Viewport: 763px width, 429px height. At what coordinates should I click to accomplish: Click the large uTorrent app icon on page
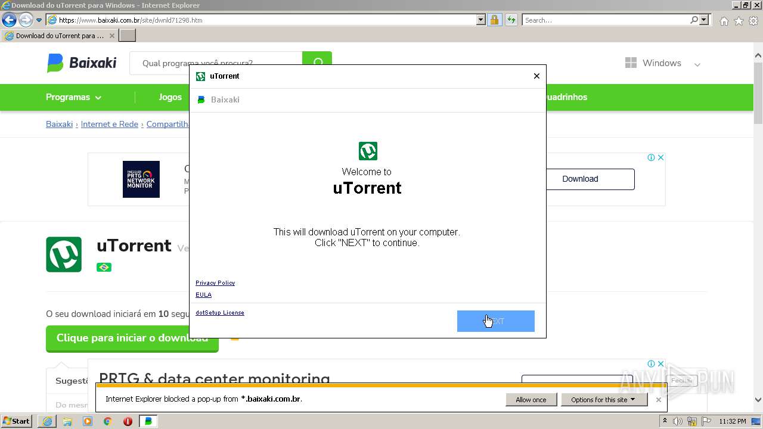64,254
